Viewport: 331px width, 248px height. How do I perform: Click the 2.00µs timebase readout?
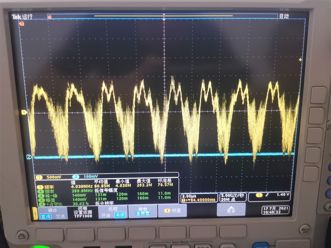(189, 196)
